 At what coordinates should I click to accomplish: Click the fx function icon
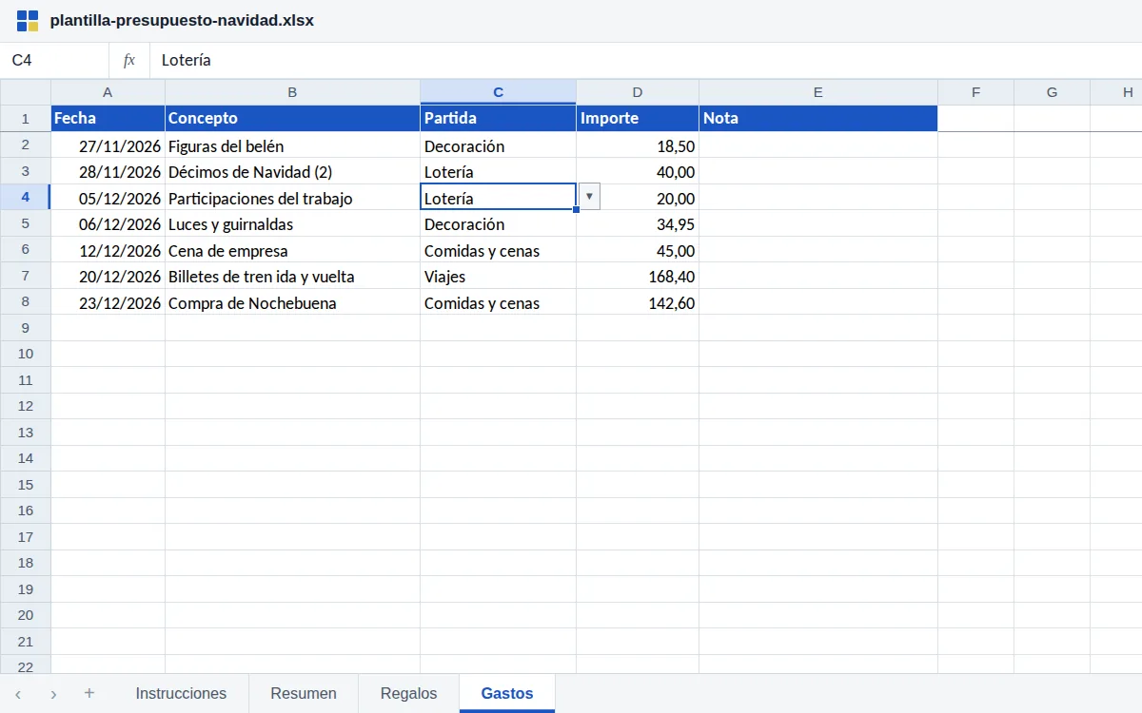(129, 60)
